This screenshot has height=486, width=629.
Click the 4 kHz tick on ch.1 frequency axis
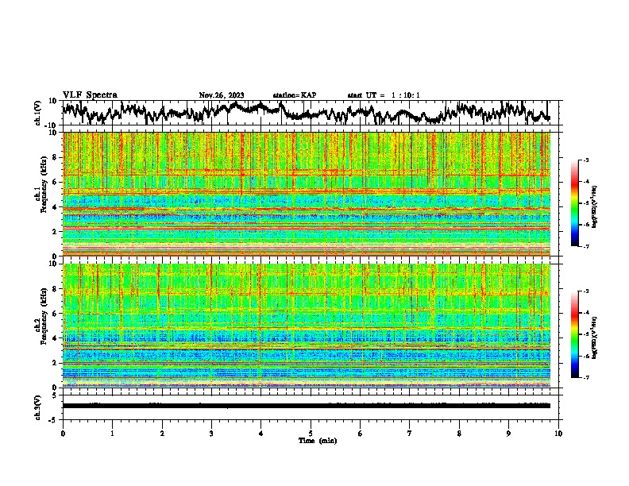click(x=56, y=207)
